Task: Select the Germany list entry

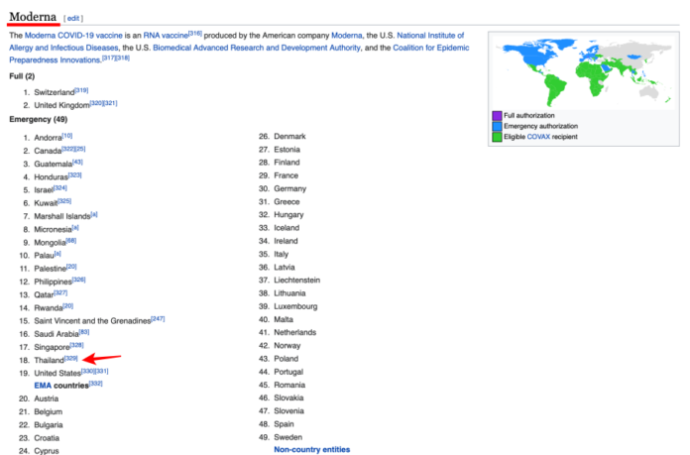Action: coord(290,188)
